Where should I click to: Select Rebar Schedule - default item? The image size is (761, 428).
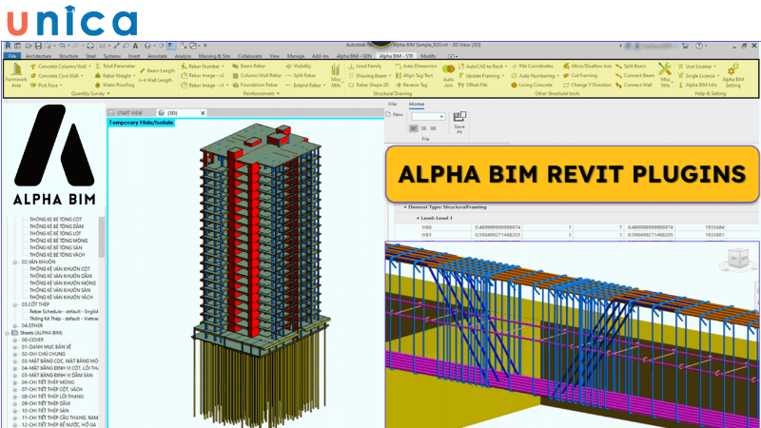[64, 312]
